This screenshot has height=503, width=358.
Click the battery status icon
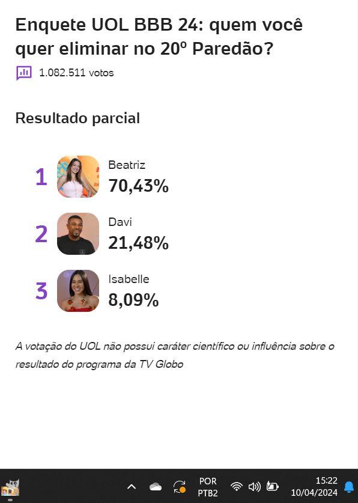[273, 487]
